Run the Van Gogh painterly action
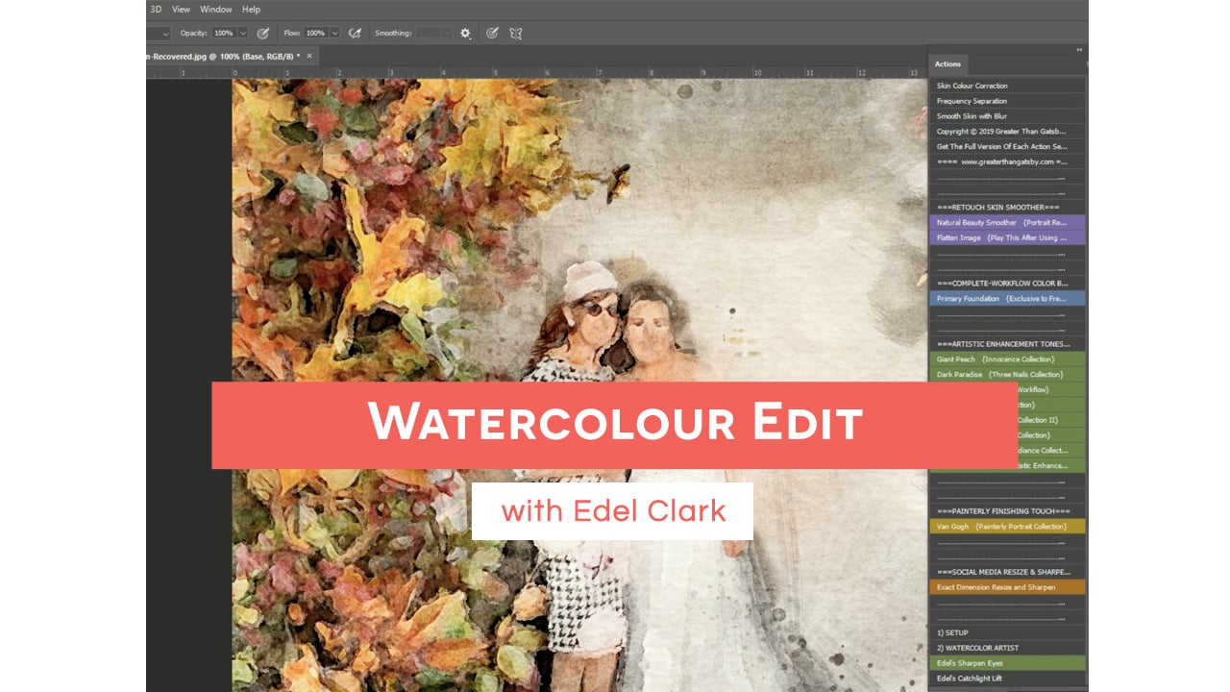Screen dimensions: 1230x692 1007,527
